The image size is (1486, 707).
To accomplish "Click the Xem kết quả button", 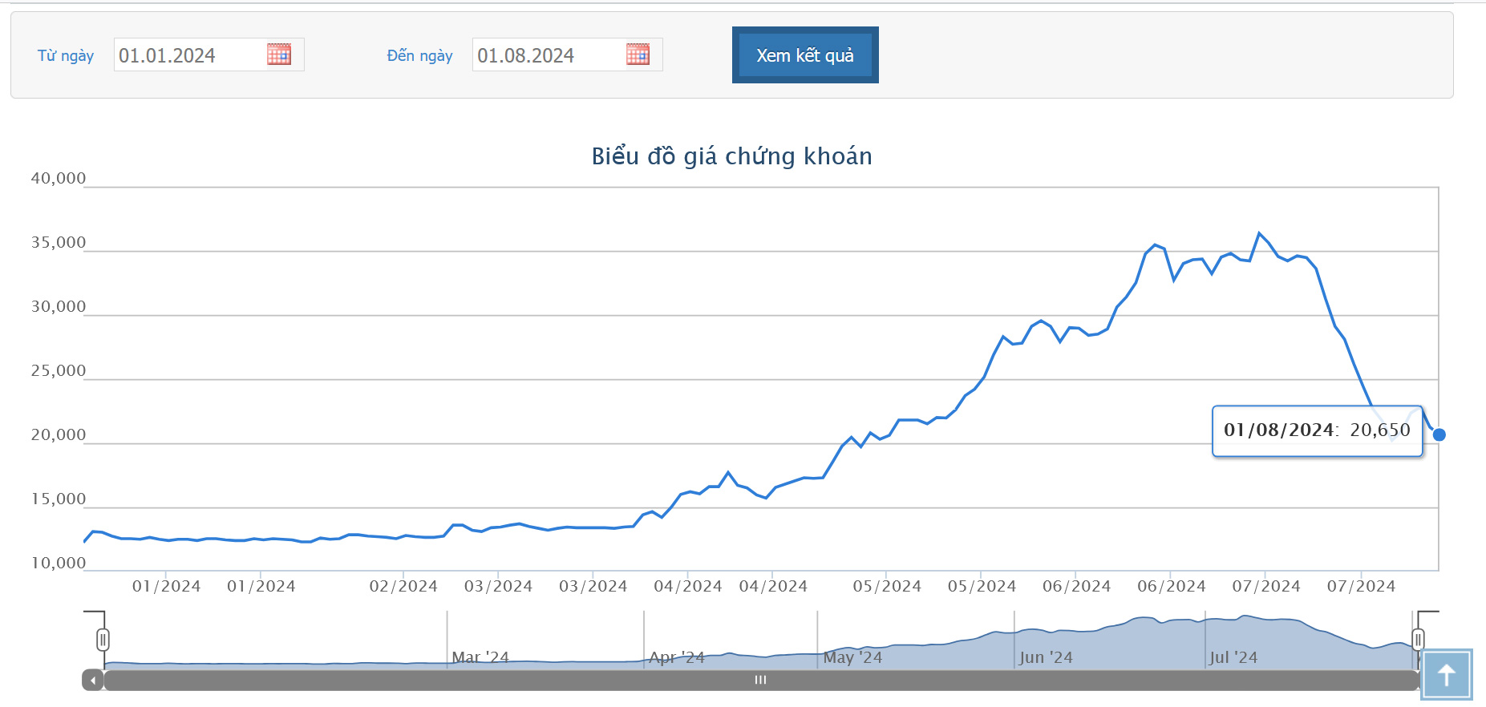I will point(805,55).
